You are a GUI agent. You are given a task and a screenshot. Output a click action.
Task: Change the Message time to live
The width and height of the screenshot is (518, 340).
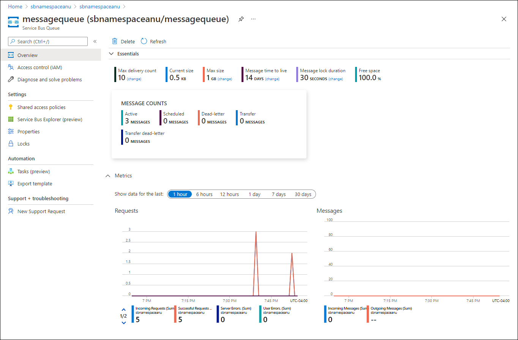(x=272, y=79)
